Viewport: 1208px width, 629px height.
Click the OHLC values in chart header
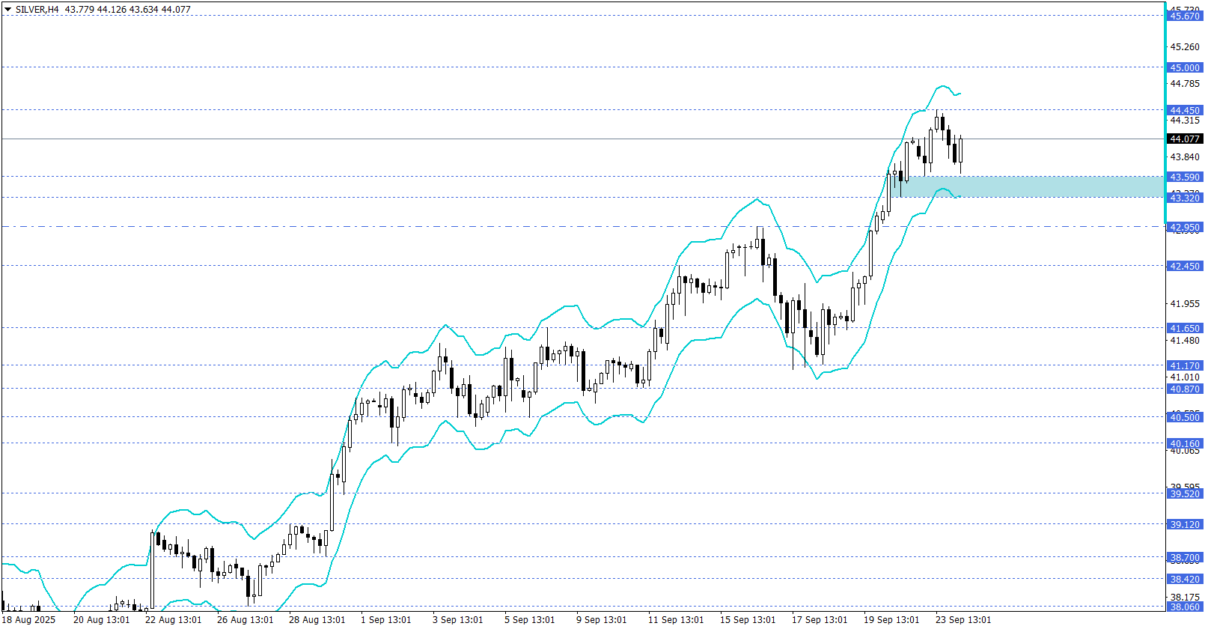[127, 10]
